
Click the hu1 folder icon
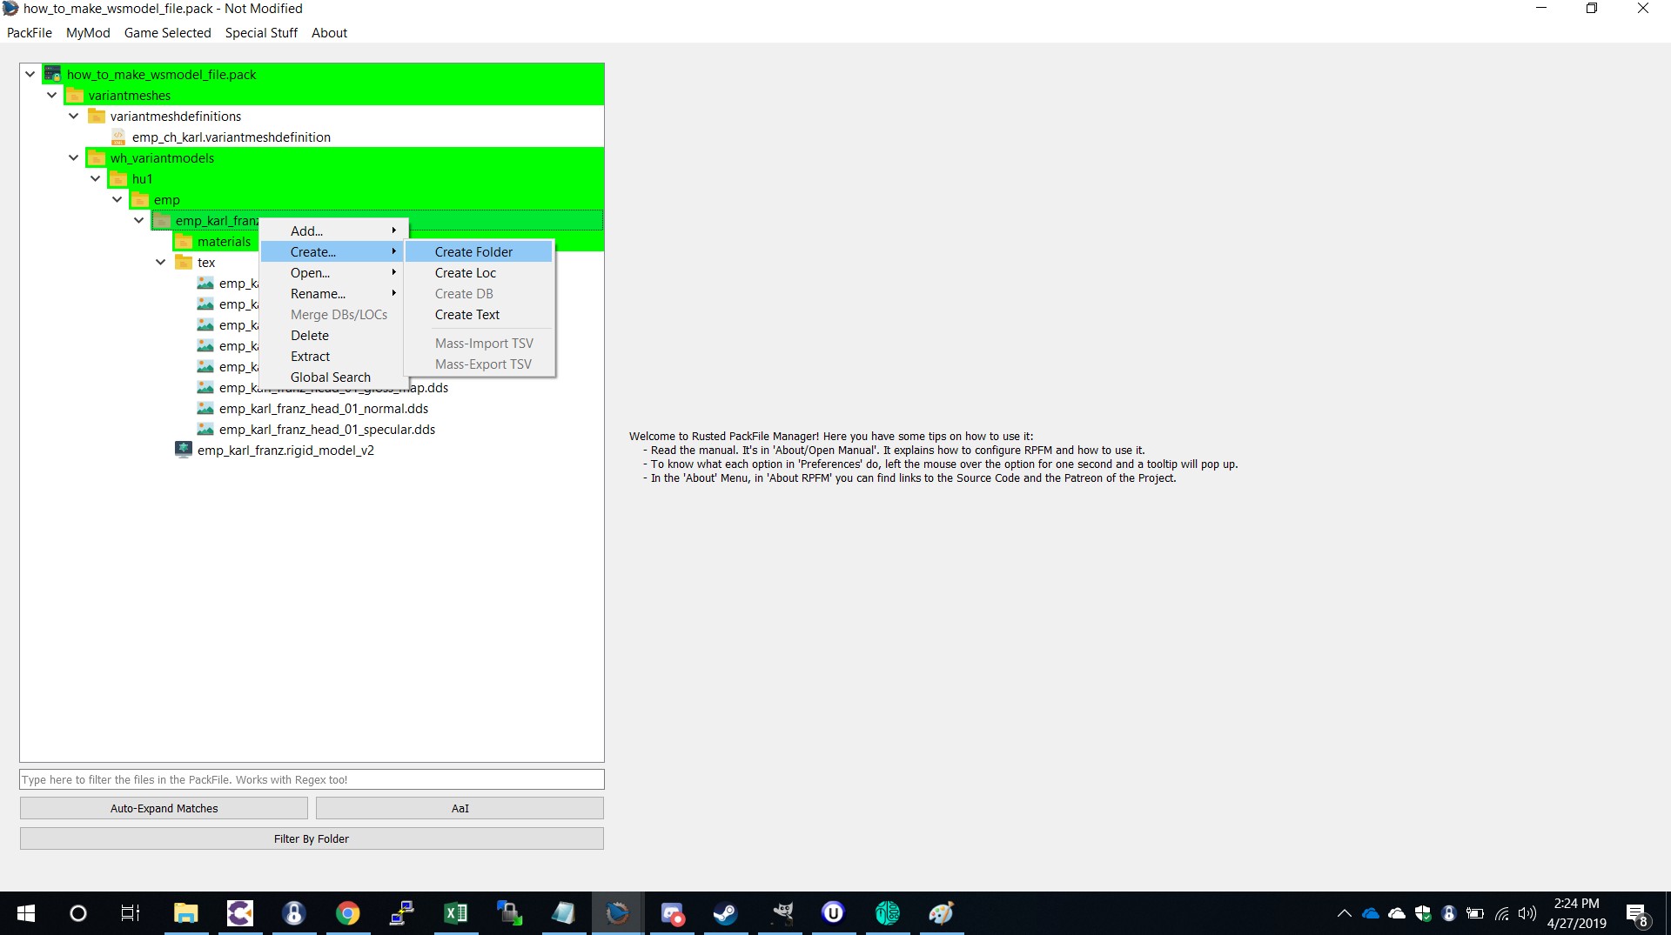coord(118,179)
